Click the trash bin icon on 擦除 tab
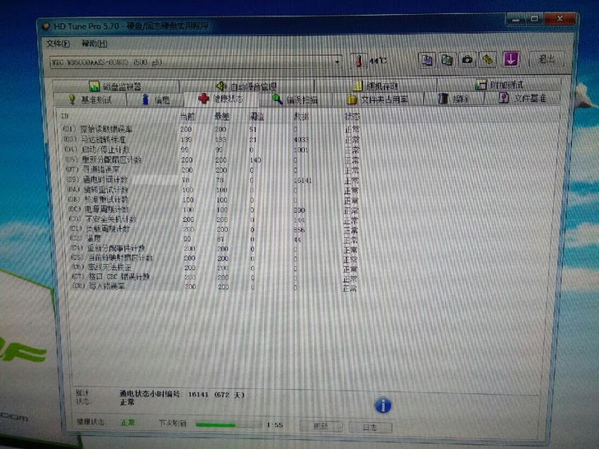This screenshot has width=599, height=449. pyautogui.click(x=443, y=99)
